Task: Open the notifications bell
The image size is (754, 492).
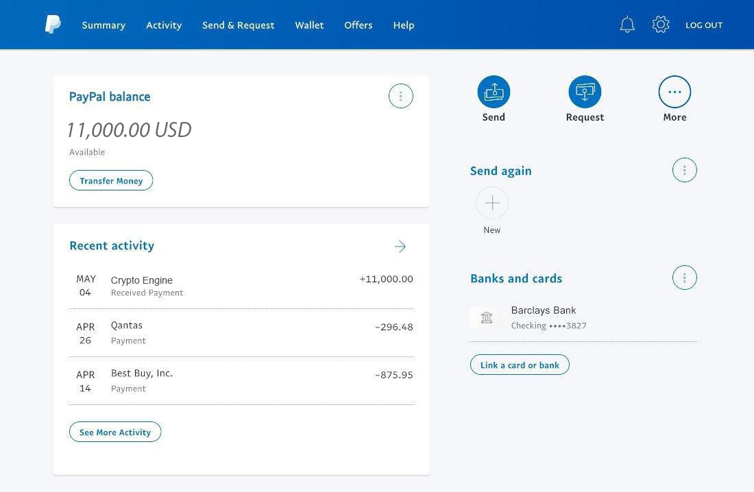Action: 627,25
